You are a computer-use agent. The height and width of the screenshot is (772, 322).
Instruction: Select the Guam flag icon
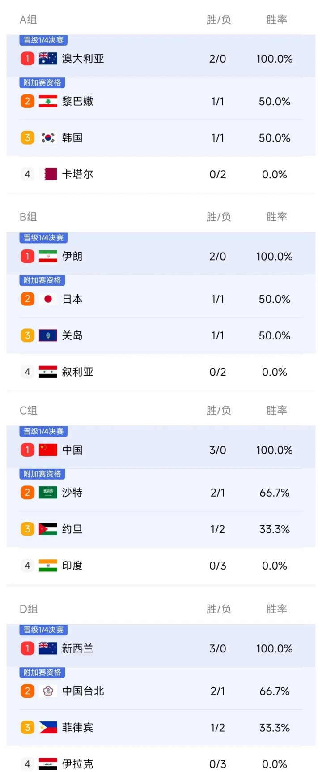[x=48, y=335]
